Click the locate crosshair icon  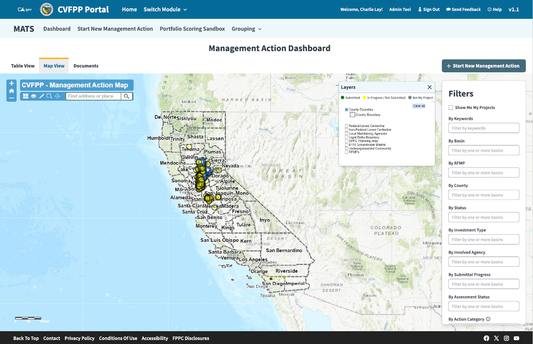(57, 96)
